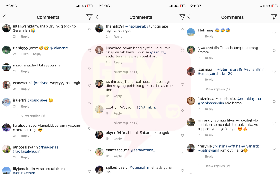Open the farah.danisya username link
Viewport: 280px width, 174px height.
[x=25, y=126]
